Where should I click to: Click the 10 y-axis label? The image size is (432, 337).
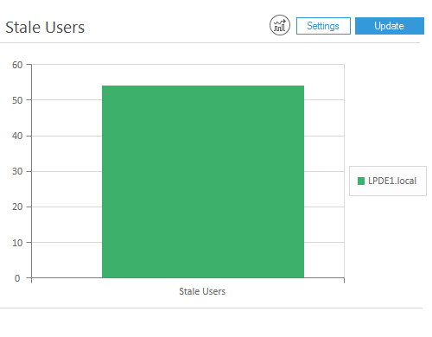(x=17, y=243)
